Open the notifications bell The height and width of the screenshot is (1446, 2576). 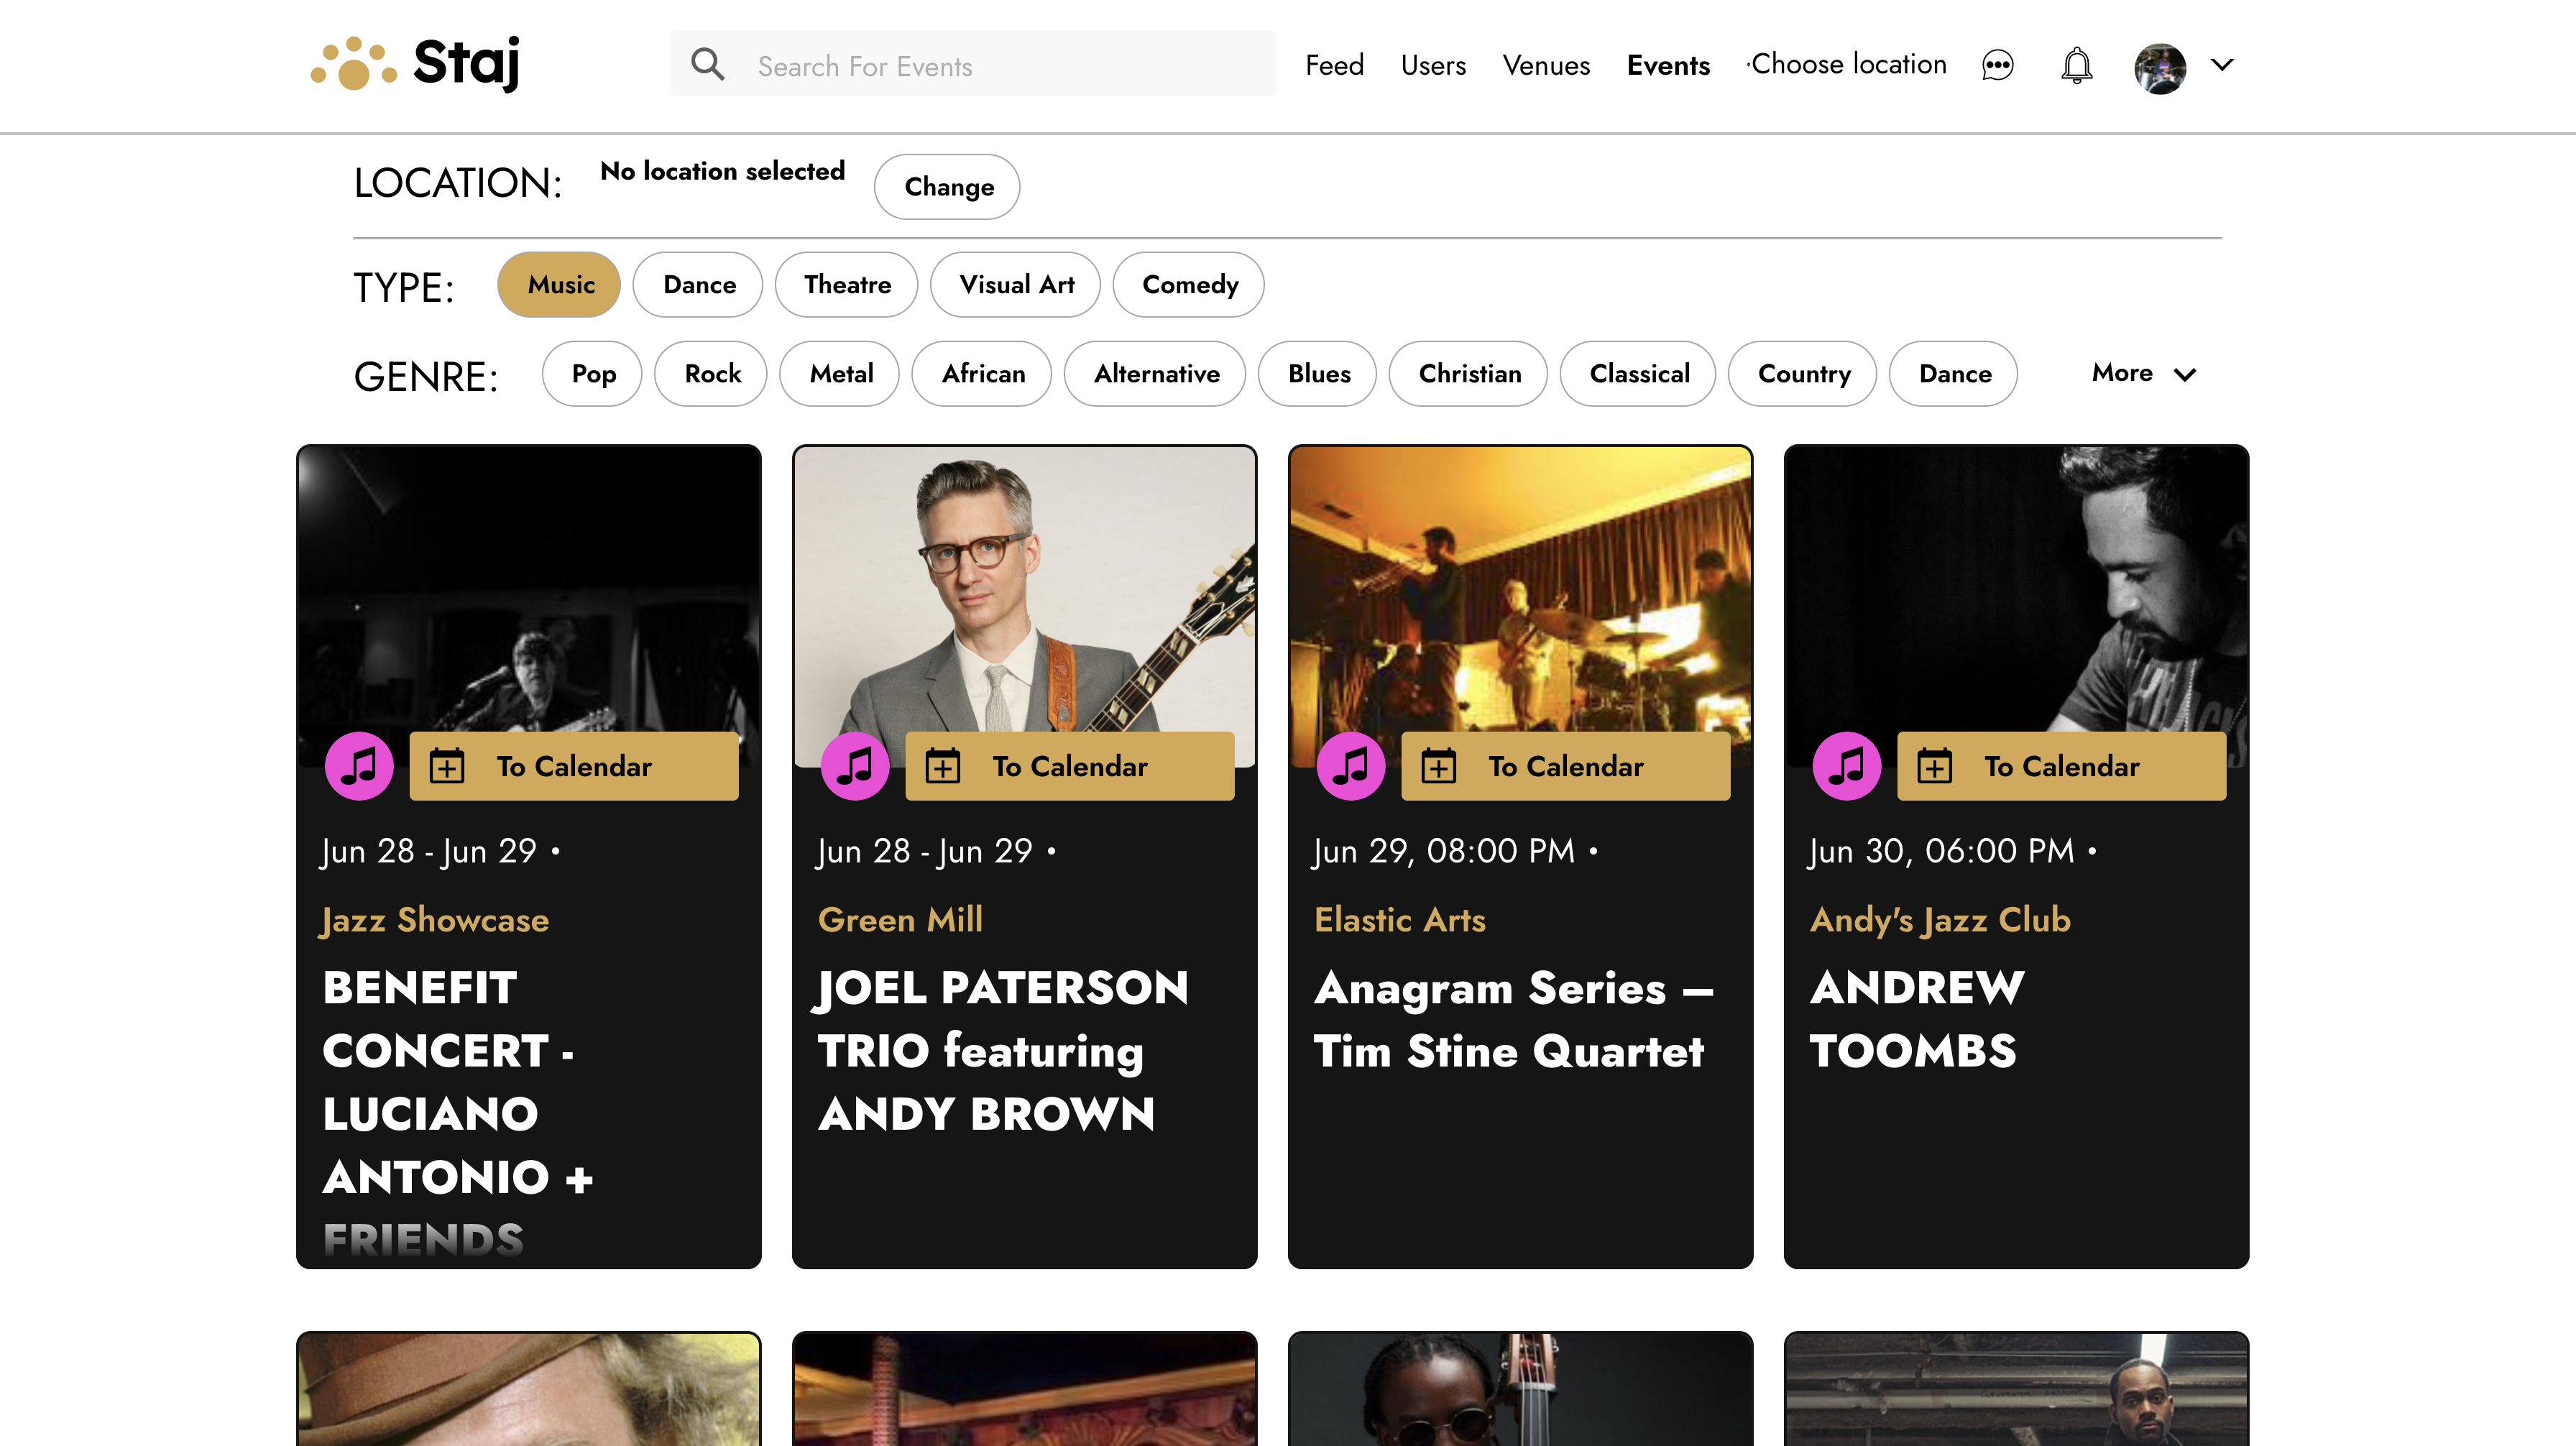pyautogui.click(x=2076, y=65)
